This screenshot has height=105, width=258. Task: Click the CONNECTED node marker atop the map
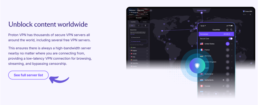[202, 13]
